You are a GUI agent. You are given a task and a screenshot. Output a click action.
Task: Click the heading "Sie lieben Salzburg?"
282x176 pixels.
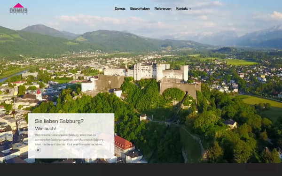59,121
